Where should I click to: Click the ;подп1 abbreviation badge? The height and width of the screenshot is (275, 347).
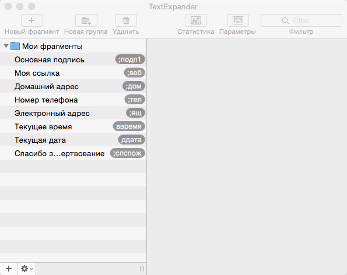click(130, 59)
